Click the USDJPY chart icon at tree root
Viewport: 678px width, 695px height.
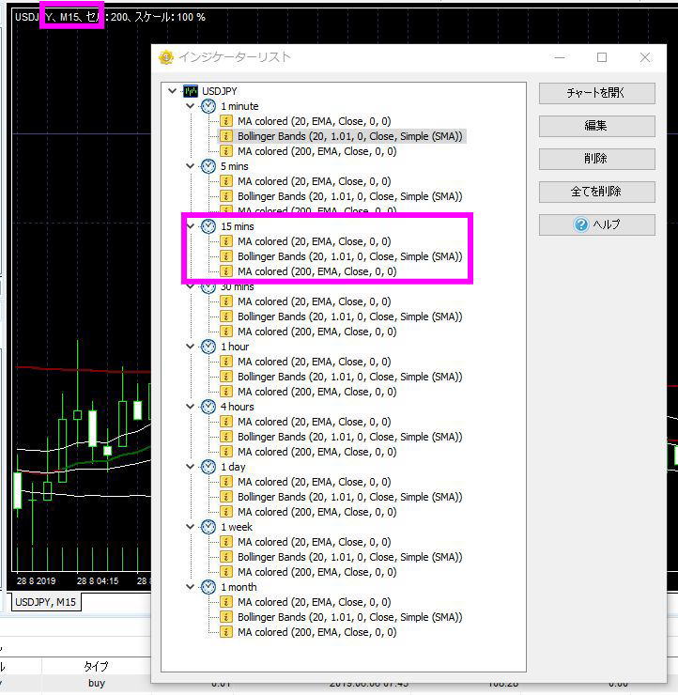pos(190,91)
